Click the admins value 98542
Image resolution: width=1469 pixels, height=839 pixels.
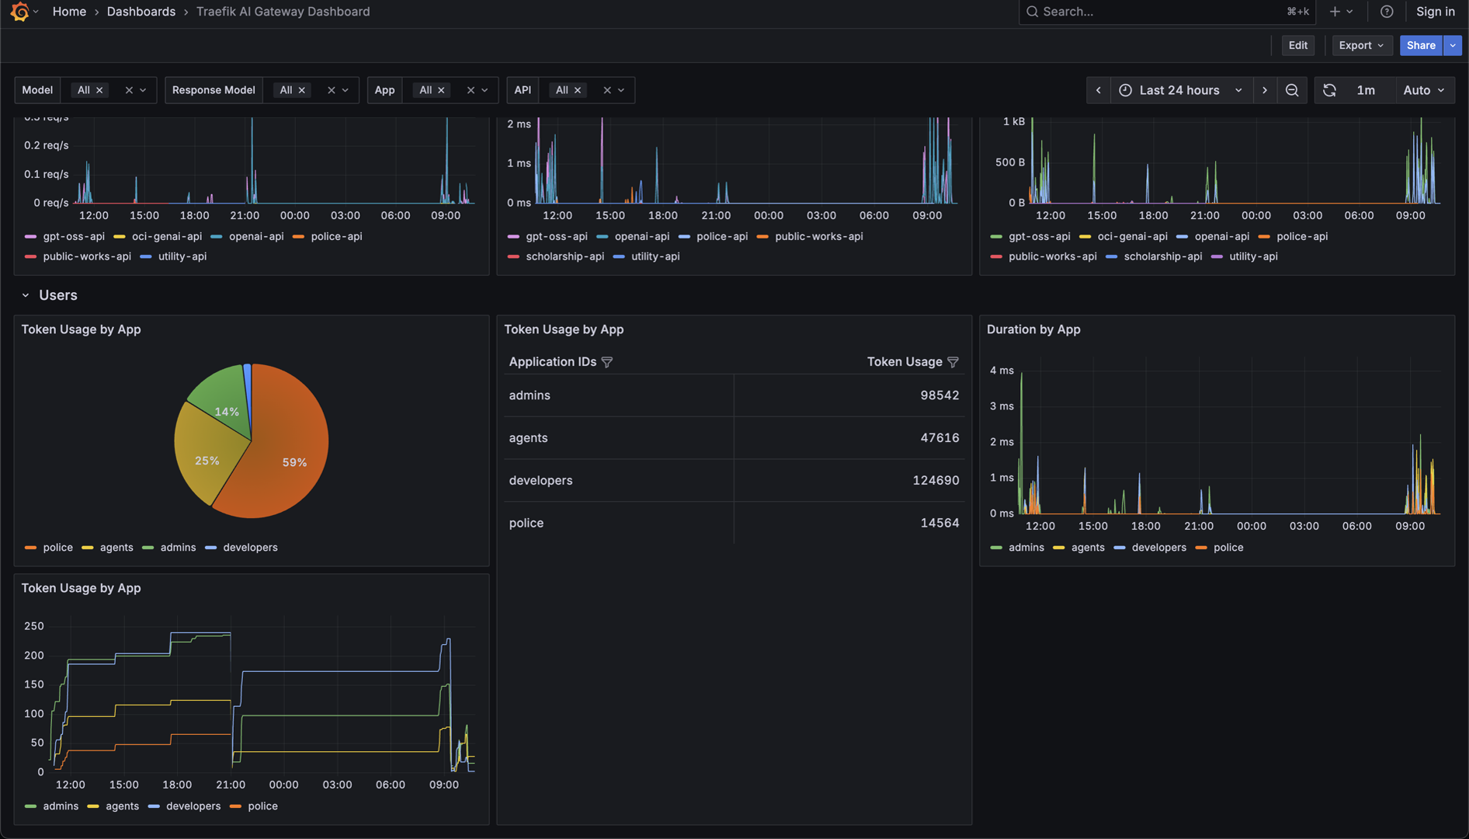pos(939,395)
